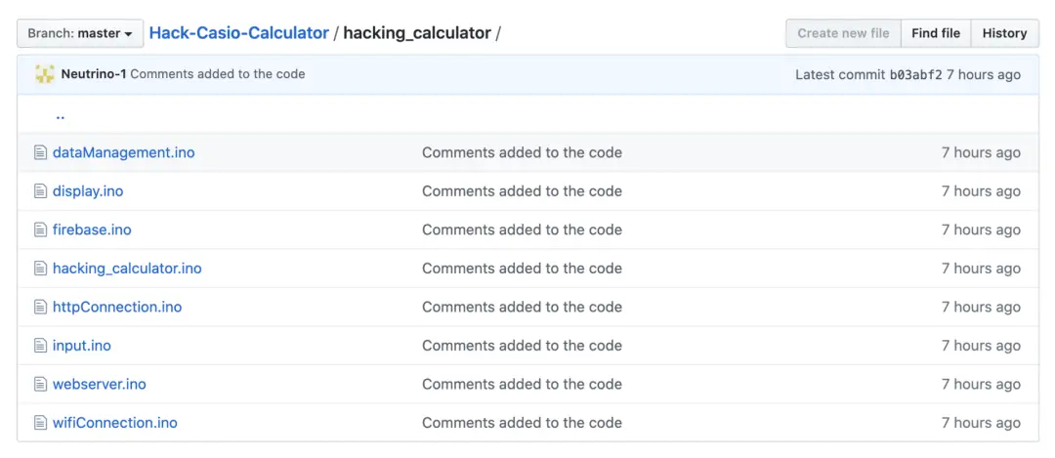Open latest commit b03abf2

pos(915,74)
